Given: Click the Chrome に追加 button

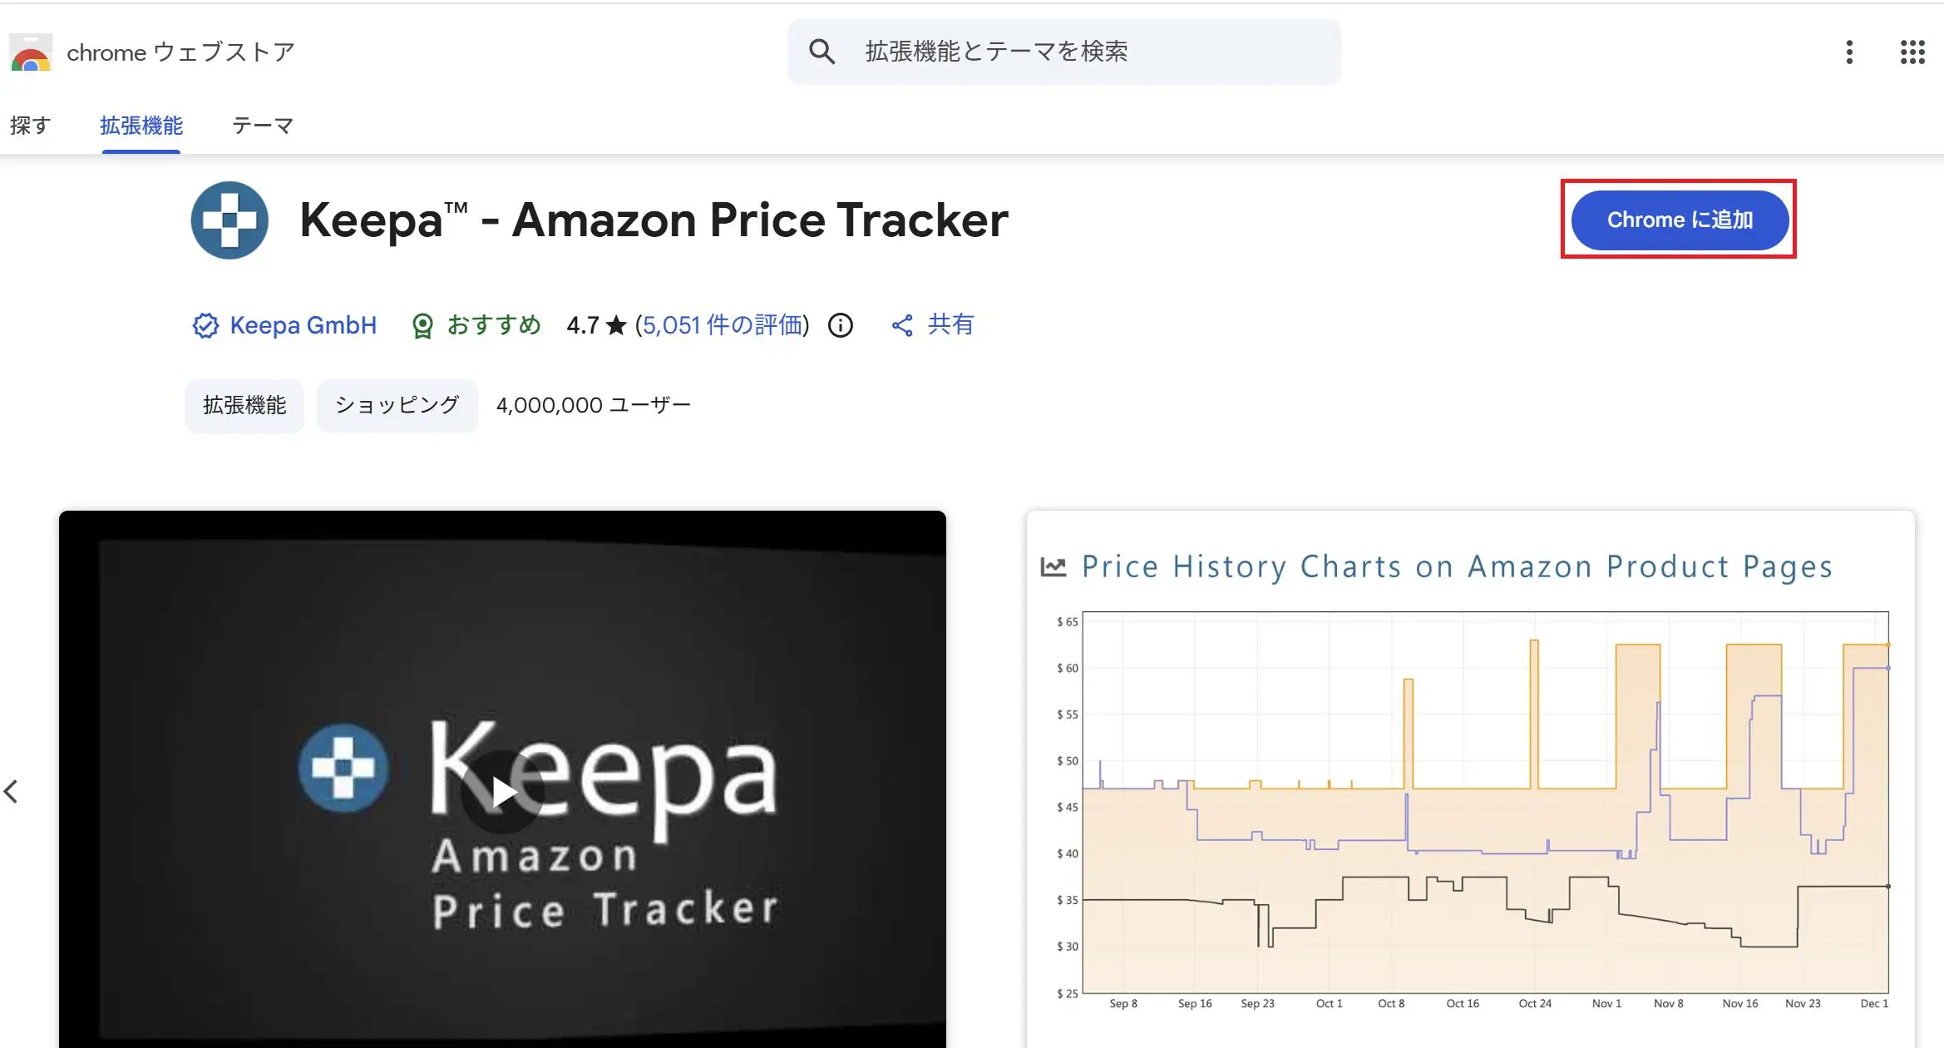Looking at the screenshot, I should (1679, 220).
